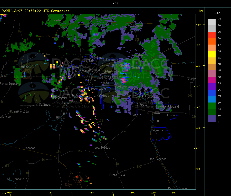Click the Guadales location label

pos(137,55)
